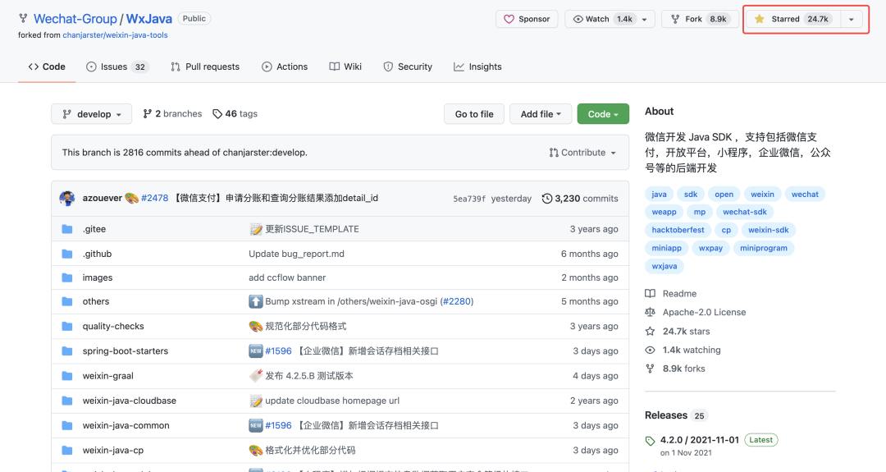886x472 pixels.
Task: Switch to the Wiki tab
Action: click(345, 66)
